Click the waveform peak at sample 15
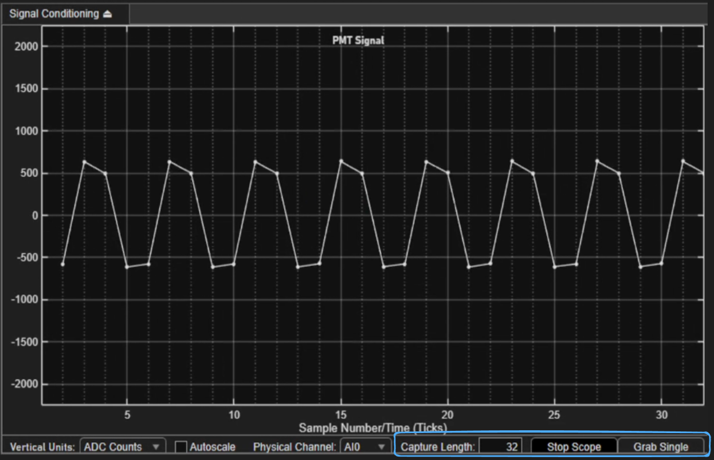This screenshot has width=714, height=460. click(341, 161)
